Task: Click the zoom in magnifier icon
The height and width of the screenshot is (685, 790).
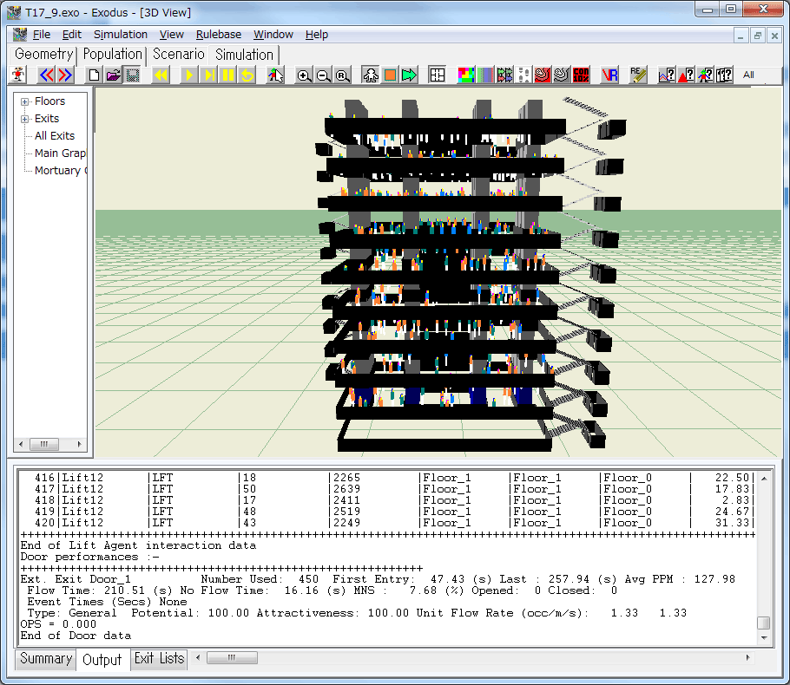Action: click(304, 75)
